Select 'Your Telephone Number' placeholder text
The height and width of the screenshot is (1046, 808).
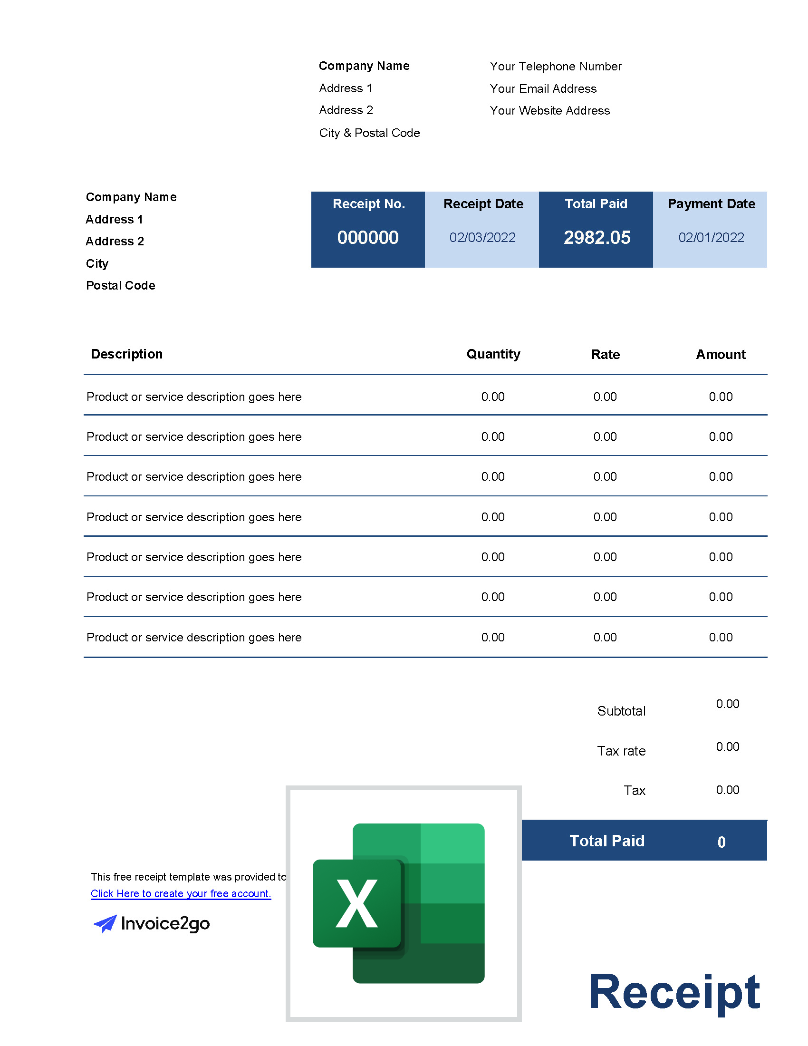(x=555, y=67)
